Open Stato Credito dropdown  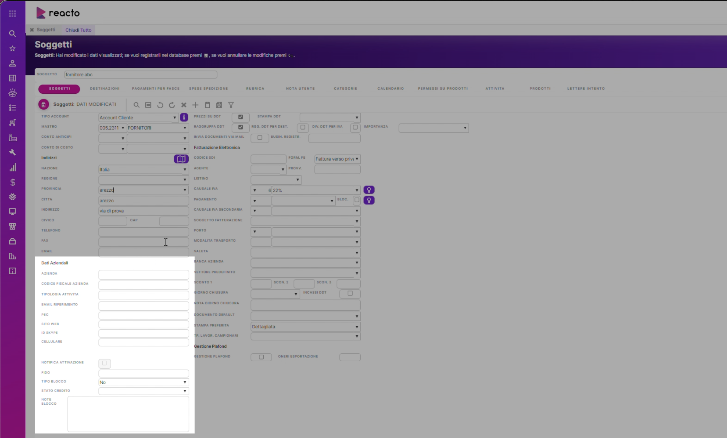pyautogui.click(x=144, y=391)
